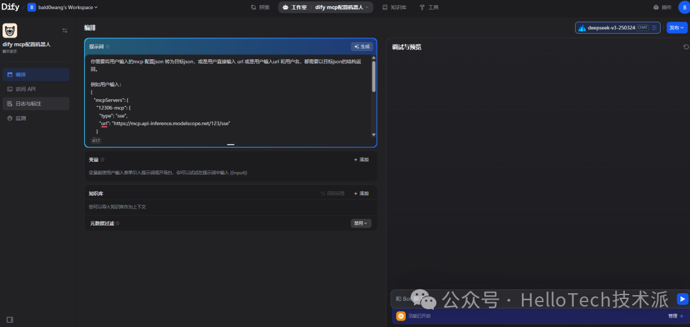
Task: Click the prompt scrollbar up arrow
Action: point(374,58)
